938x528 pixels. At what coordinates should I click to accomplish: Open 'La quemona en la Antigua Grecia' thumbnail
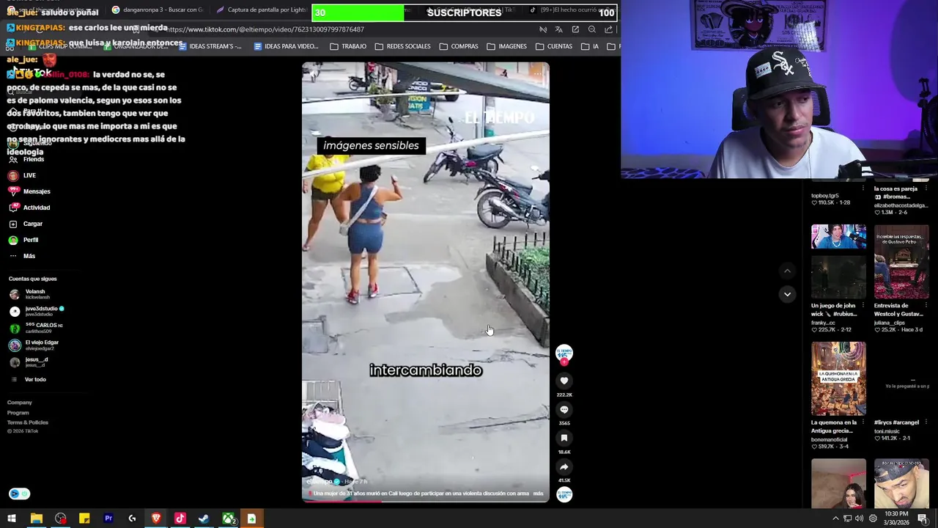(x=838, y=378)
